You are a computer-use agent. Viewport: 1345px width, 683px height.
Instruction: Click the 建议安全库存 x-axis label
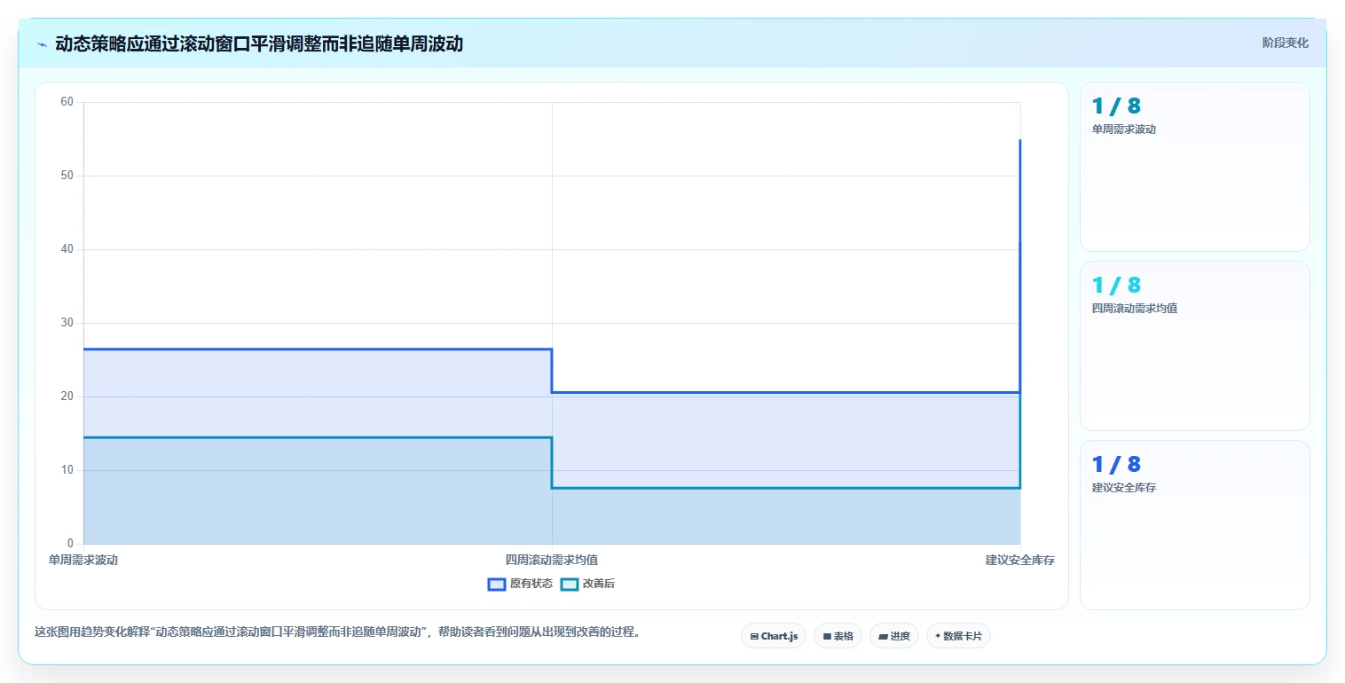click(1020, 561)
